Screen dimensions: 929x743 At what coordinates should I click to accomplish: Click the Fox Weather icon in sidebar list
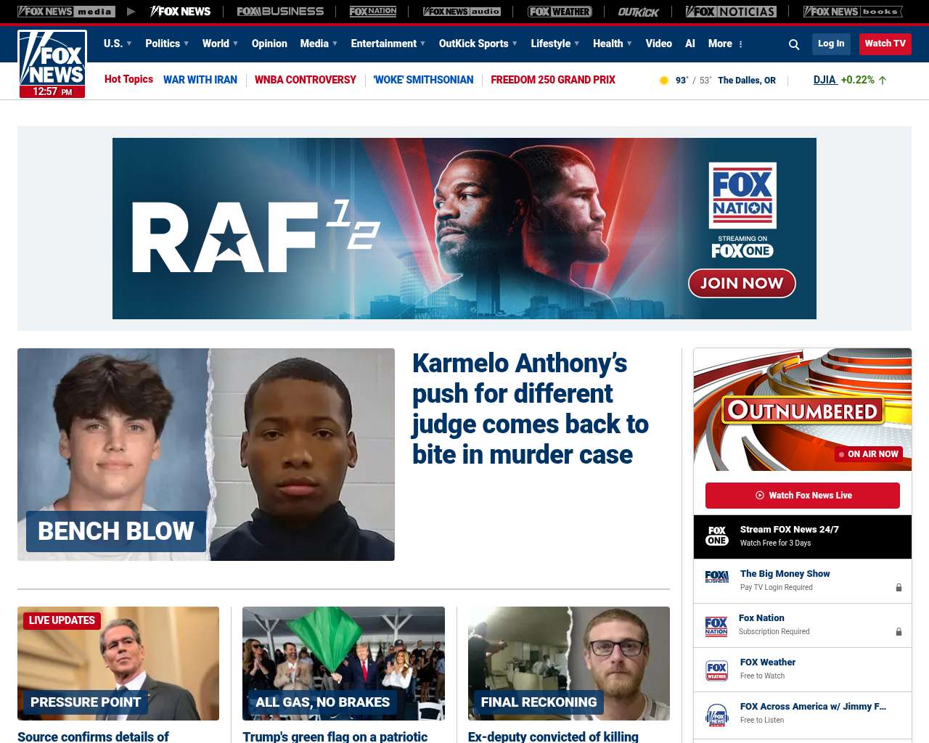(717, 670)
